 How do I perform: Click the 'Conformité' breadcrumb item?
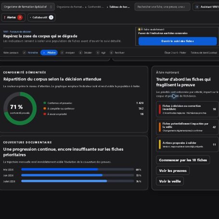pos(96,7)
